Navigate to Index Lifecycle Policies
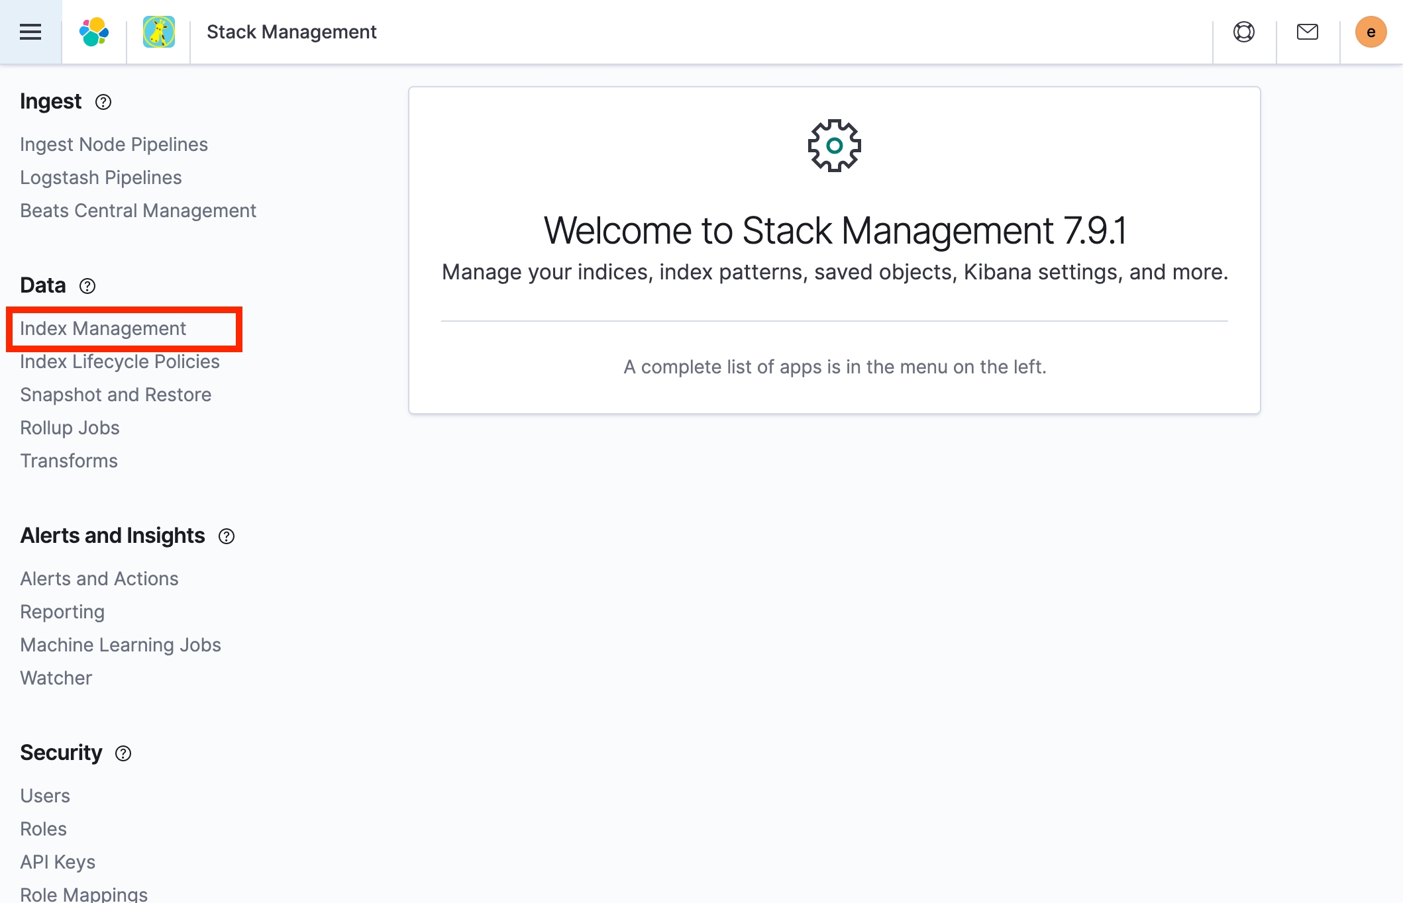Viewport: 1403px width, 903px height. click(120, 361)
